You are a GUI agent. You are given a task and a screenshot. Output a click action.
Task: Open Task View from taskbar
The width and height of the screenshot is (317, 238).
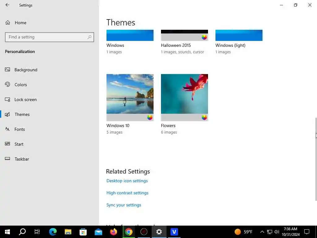tap(37, 232)
